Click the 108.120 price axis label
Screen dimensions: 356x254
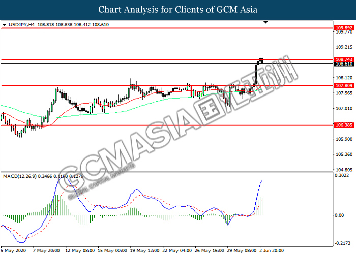(344, 78)
